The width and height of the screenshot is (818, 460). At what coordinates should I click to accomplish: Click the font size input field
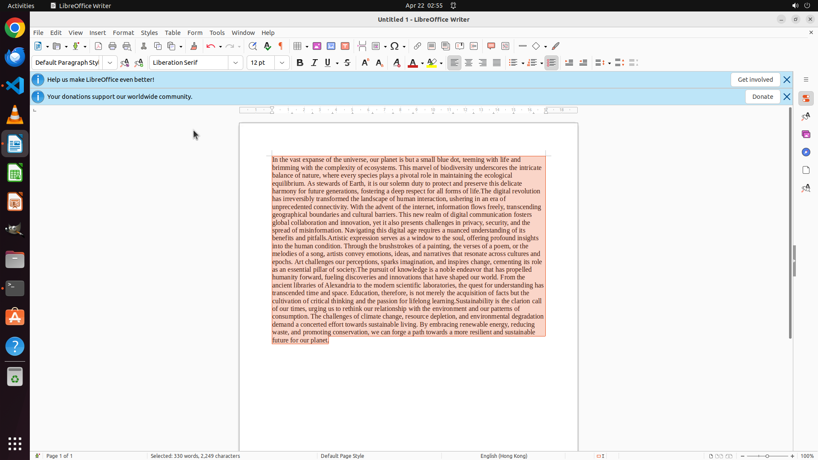tap(260, 63)
